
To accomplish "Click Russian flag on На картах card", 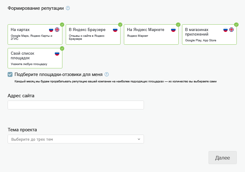I will click(x=51, y=30).
